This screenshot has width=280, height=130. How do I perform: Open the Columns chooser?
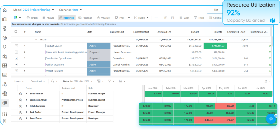[215, 18]
